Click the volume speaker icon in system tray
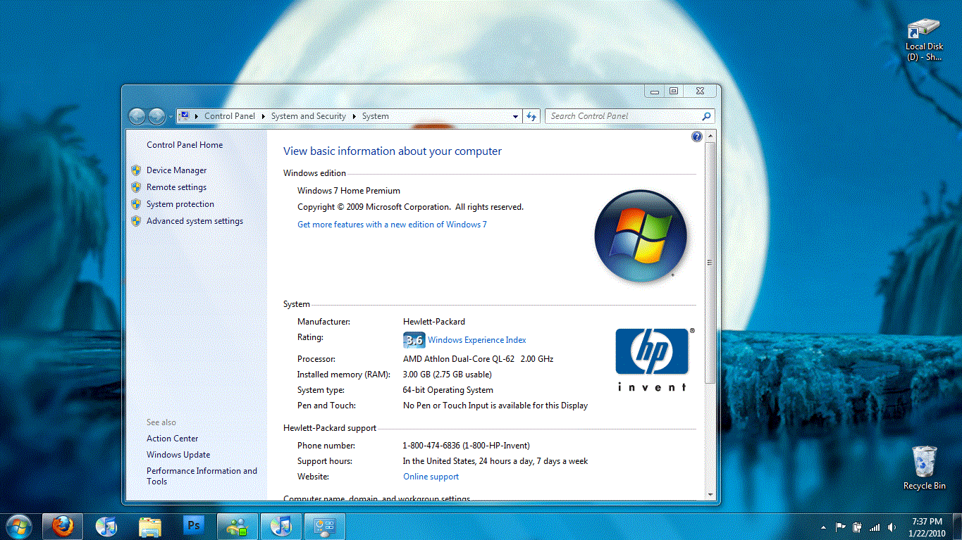The height and width of the screenshot is (540, 962). tap(892, 527)
